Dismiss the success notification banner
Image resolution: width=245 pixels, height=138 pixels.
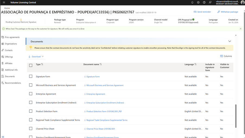click(241, 29)
